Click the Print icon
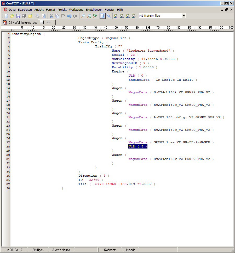235x253 pixels. tap(38, 16)
